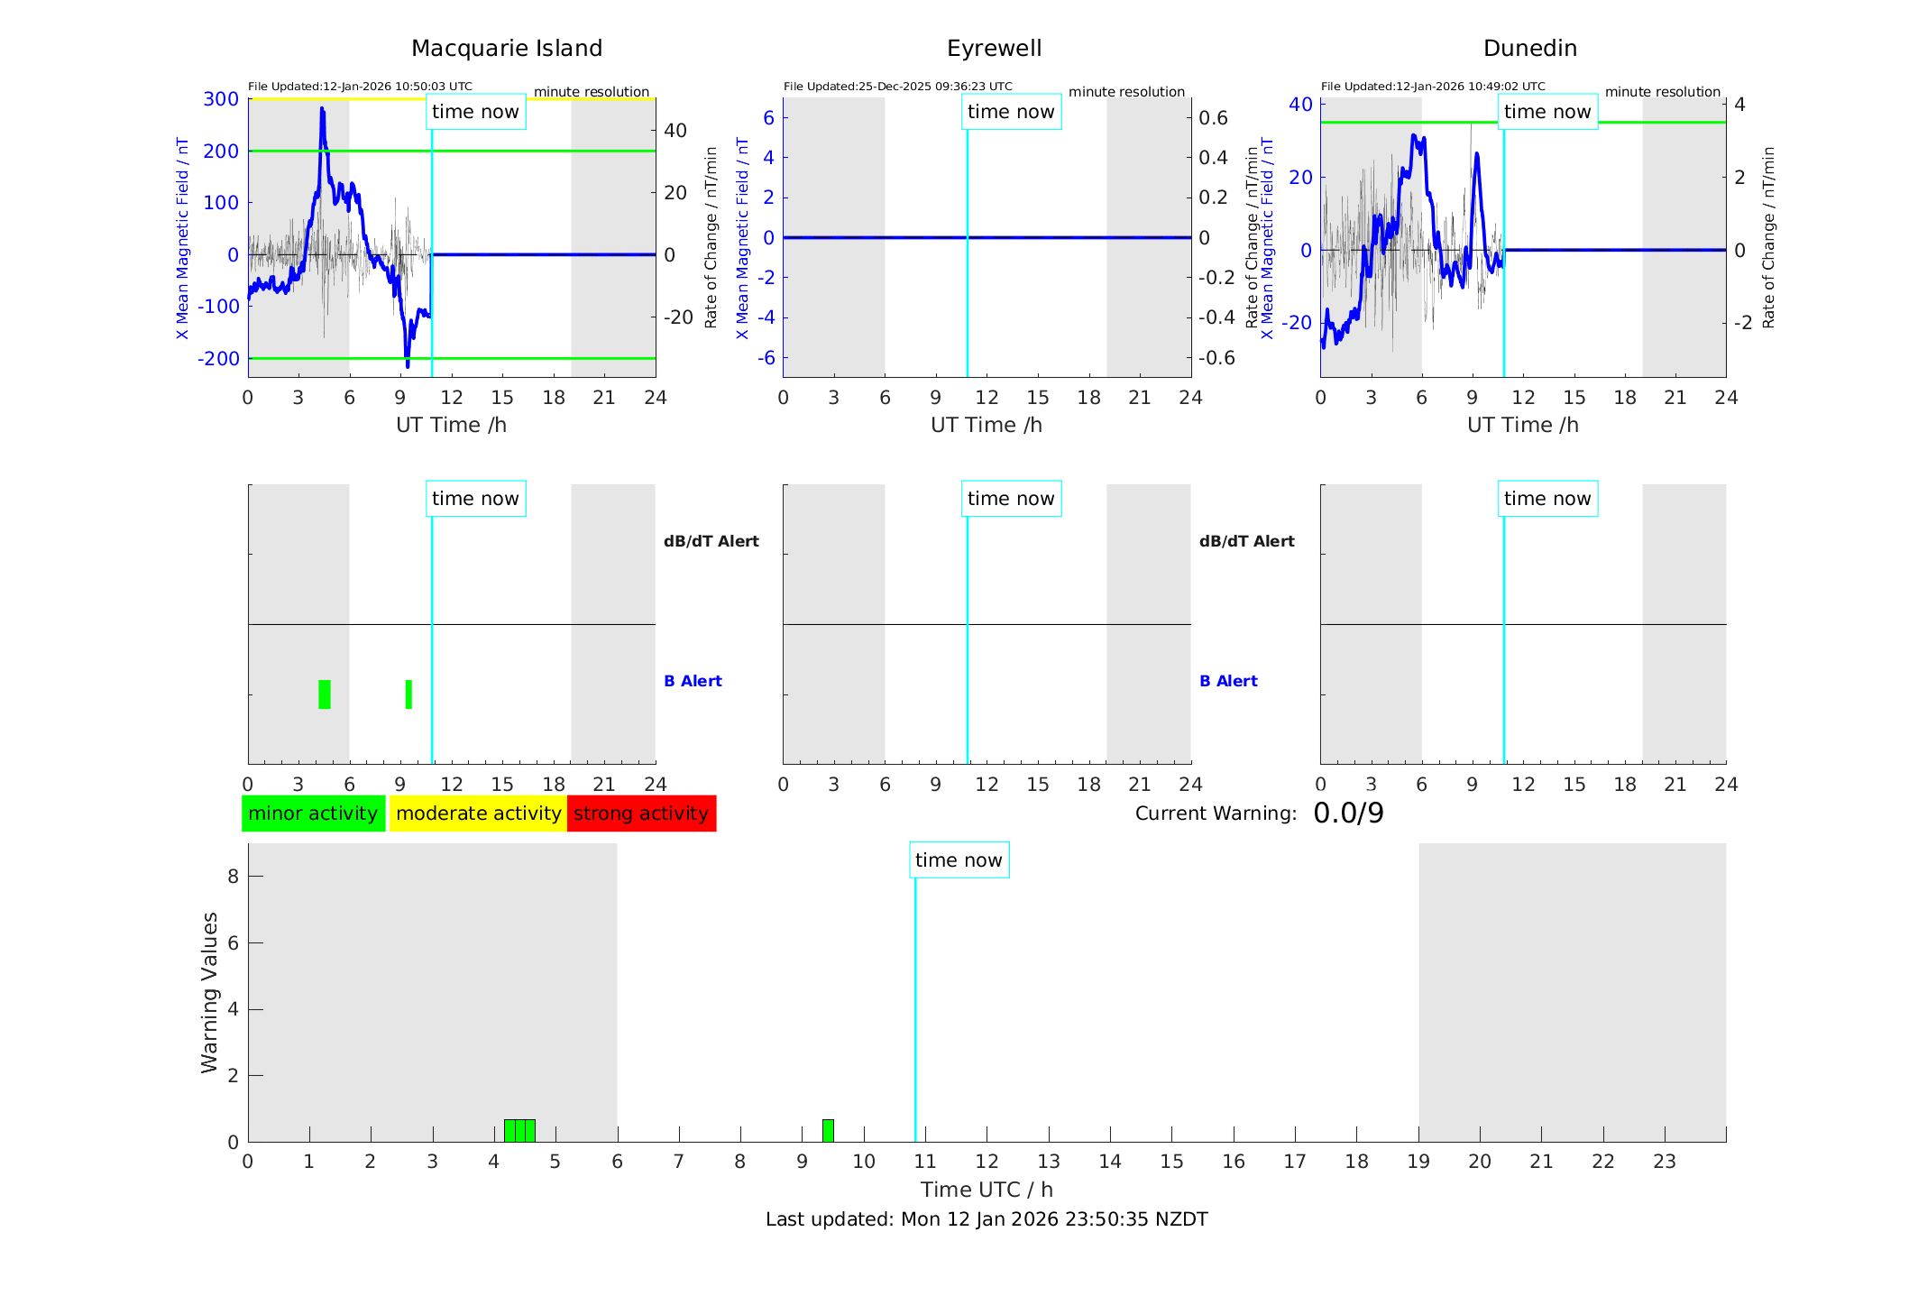The width and height of the screenshot is (1909, 1296).
Task: Click green warning bars near hour 4 in bottom chart
Action: pyautogui.click(x=519, y=1131)
